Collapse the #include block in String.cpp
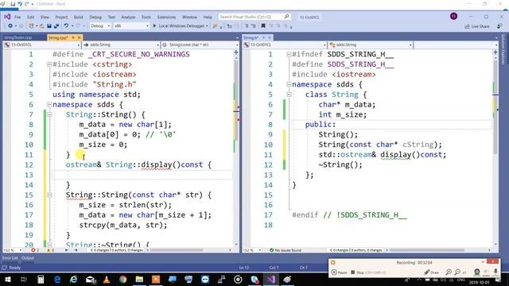 [x=49, y=64]
